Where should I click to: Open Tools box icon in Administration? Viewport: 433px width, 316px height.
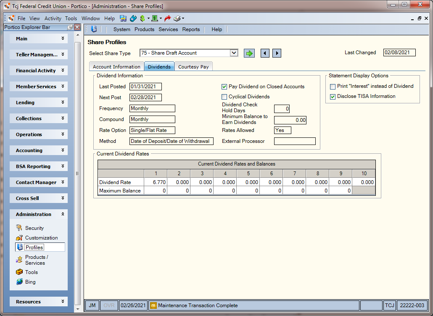coord(19,272)
